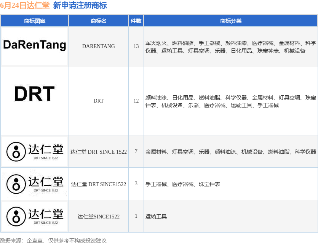Click the large DRT trademark logo image
This screenshot has height=244, width=318.
click(x=35, y=93)
